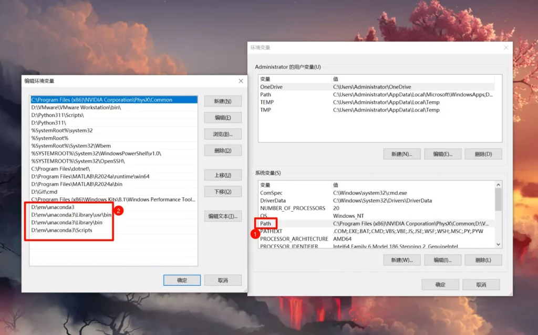Click 上移(U) to move entry up

pyautogui.click(x=223, y=175)
